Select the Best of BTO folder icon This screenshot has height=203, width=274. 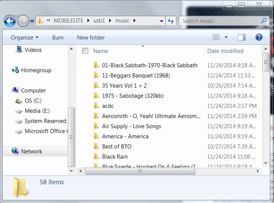tap(96, 146)
